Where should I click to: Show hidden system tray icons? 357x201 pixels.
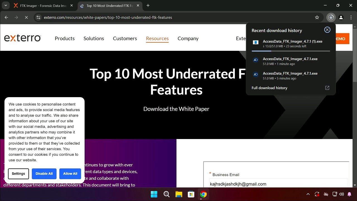coord(308,194)
